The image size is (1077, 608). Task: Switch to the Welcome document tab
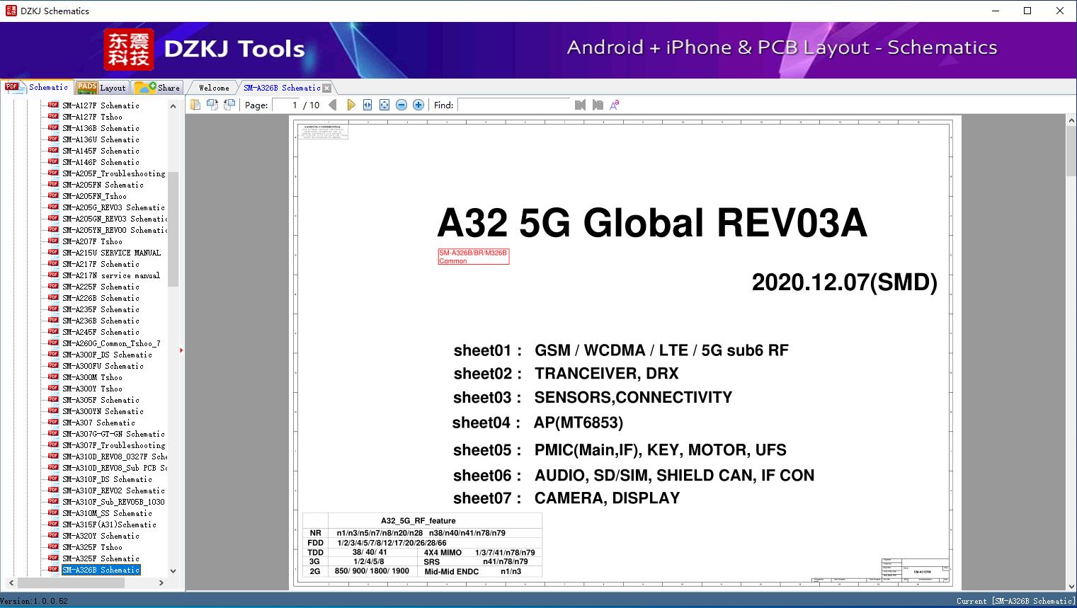coord(214,88)
